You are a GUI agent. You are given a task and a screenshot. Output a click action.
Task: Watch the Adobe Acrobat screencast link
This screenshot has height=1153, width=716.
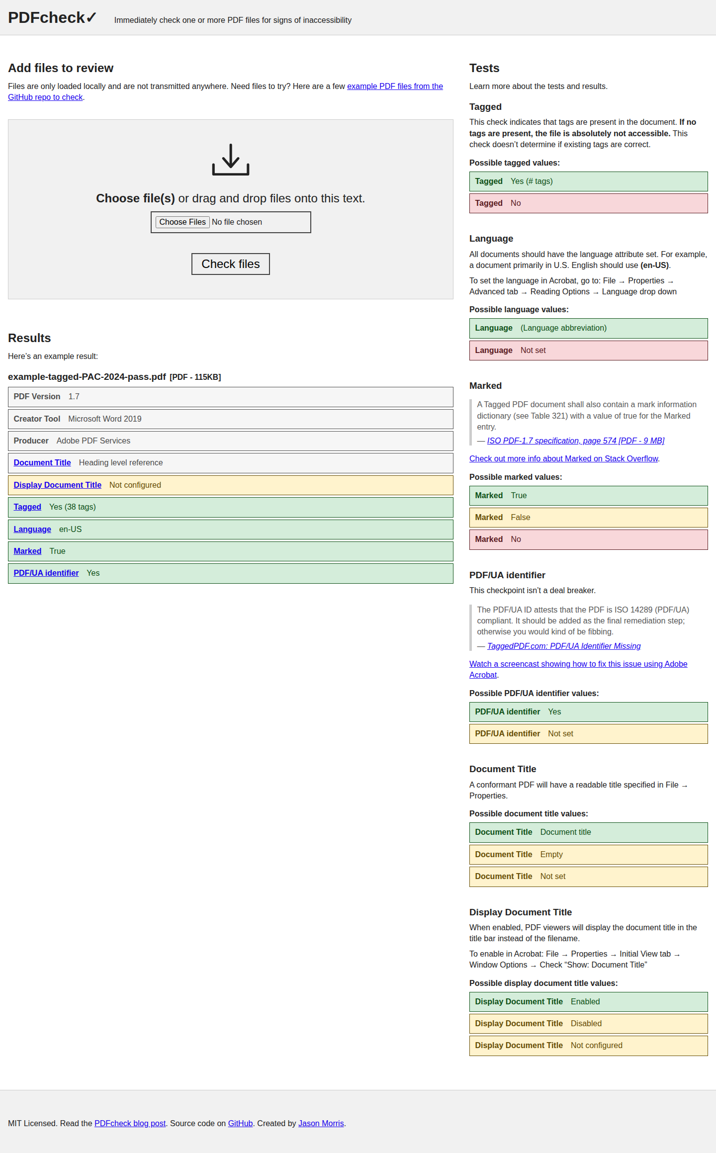click(x=578, y=664)
